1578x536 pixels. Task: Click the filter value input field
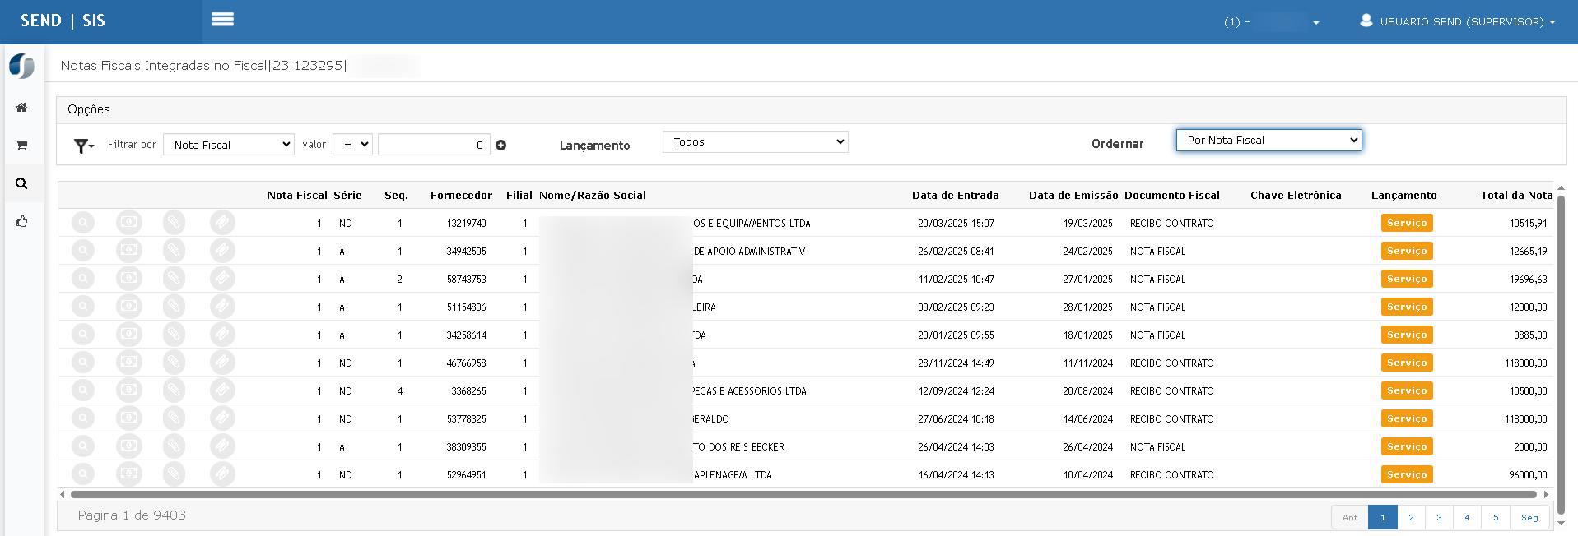(434, 145)
